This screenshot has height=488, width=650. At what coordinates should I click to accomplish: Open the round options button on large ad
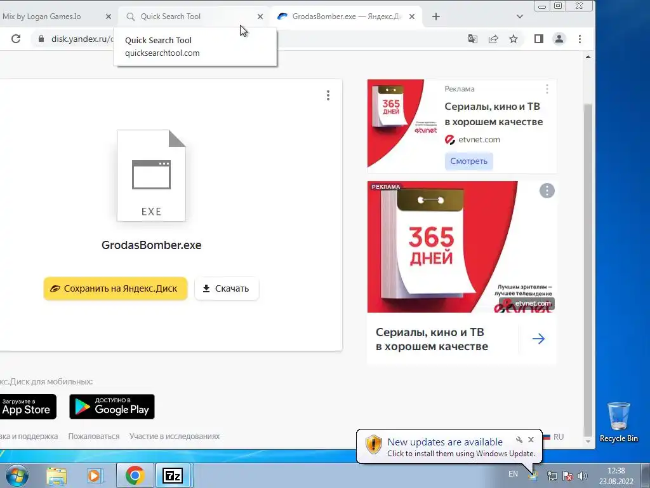pos(547,191)
